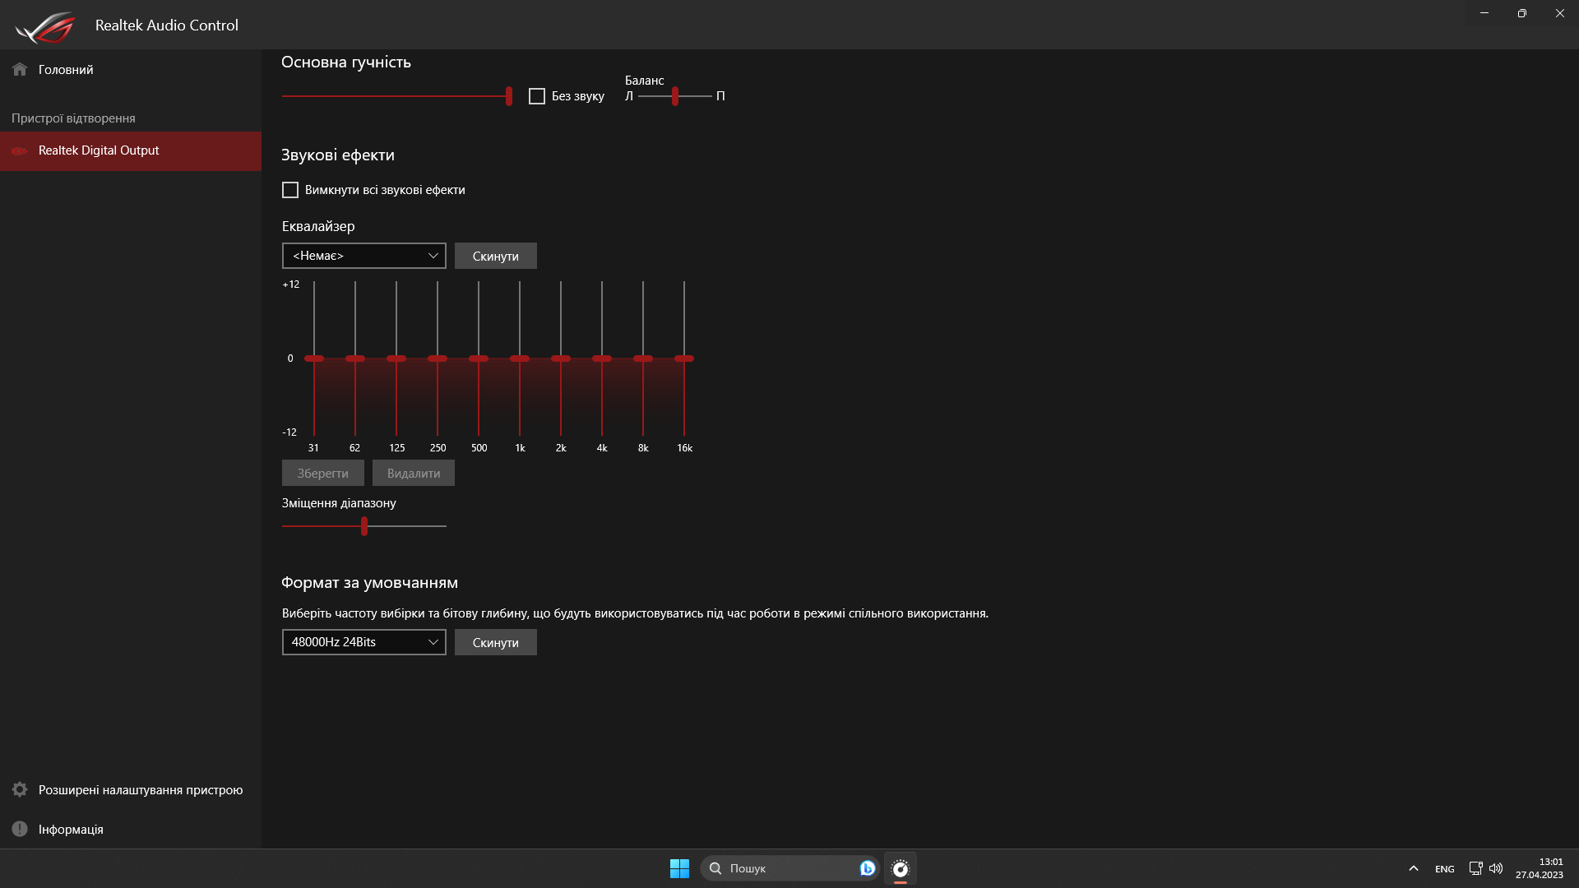Viewport: 1579px width, 888px height.
Task: Open the volume tray icon
Action: (x=1496, y=868)
